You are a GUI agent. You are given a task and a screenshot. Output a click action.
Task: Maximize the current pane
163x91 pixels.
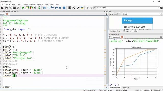(70, 8)
